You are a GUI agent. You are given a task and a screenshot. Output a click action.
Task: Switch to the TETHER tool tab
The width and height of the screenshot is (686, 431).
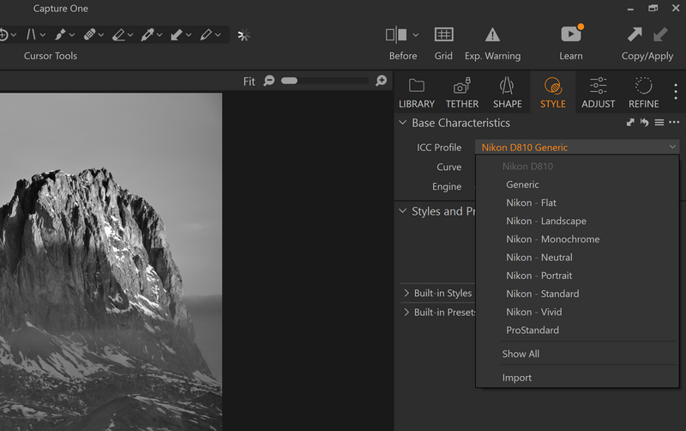pyautogui.click(x=462, y=93)
